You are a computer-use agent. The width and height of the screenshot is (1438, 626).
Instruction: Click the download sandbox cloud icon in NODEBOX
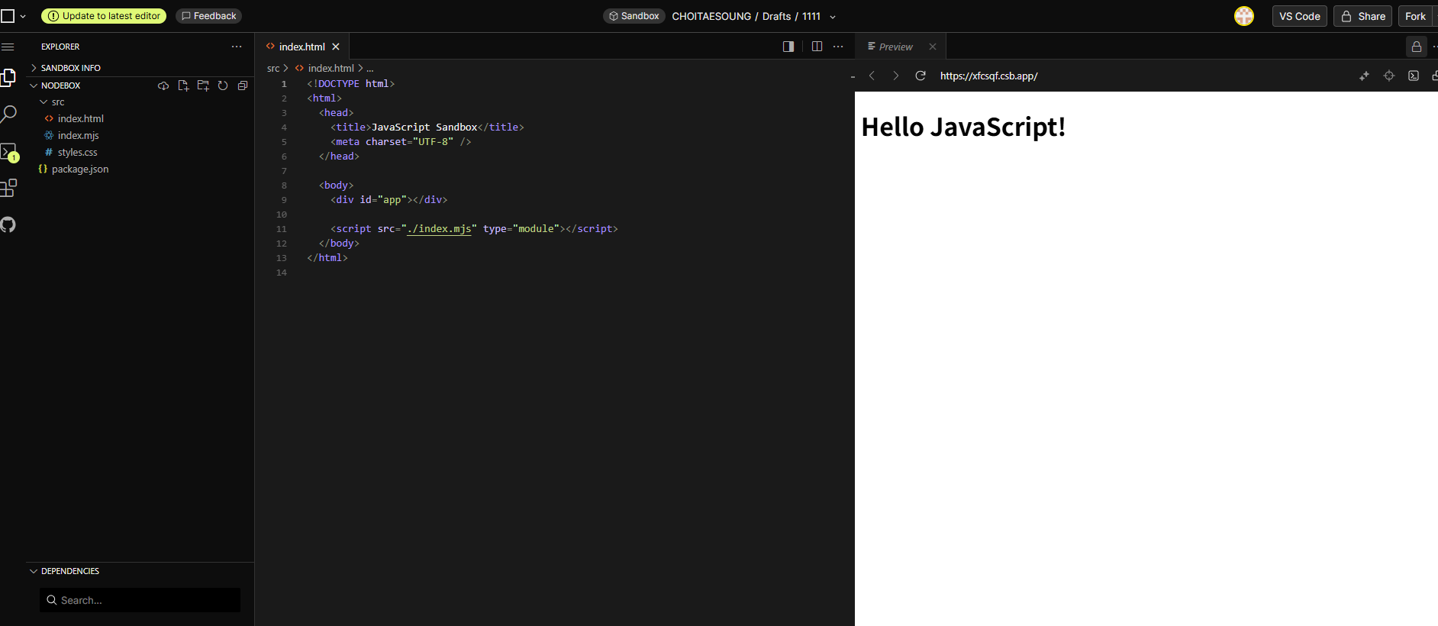coord(163,86)
